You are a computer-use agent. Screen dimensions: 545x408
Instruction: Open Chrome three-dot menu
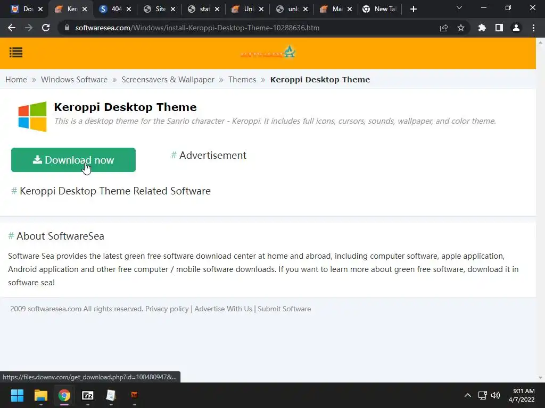tap(533, 28)
